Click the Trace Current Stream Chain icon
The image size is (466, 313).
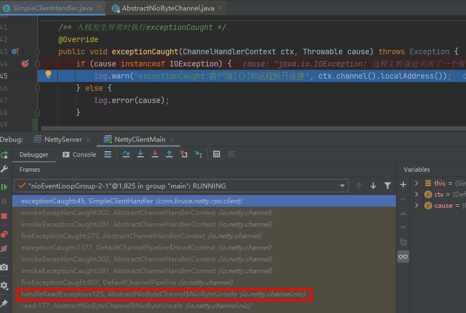coord(231,154)
